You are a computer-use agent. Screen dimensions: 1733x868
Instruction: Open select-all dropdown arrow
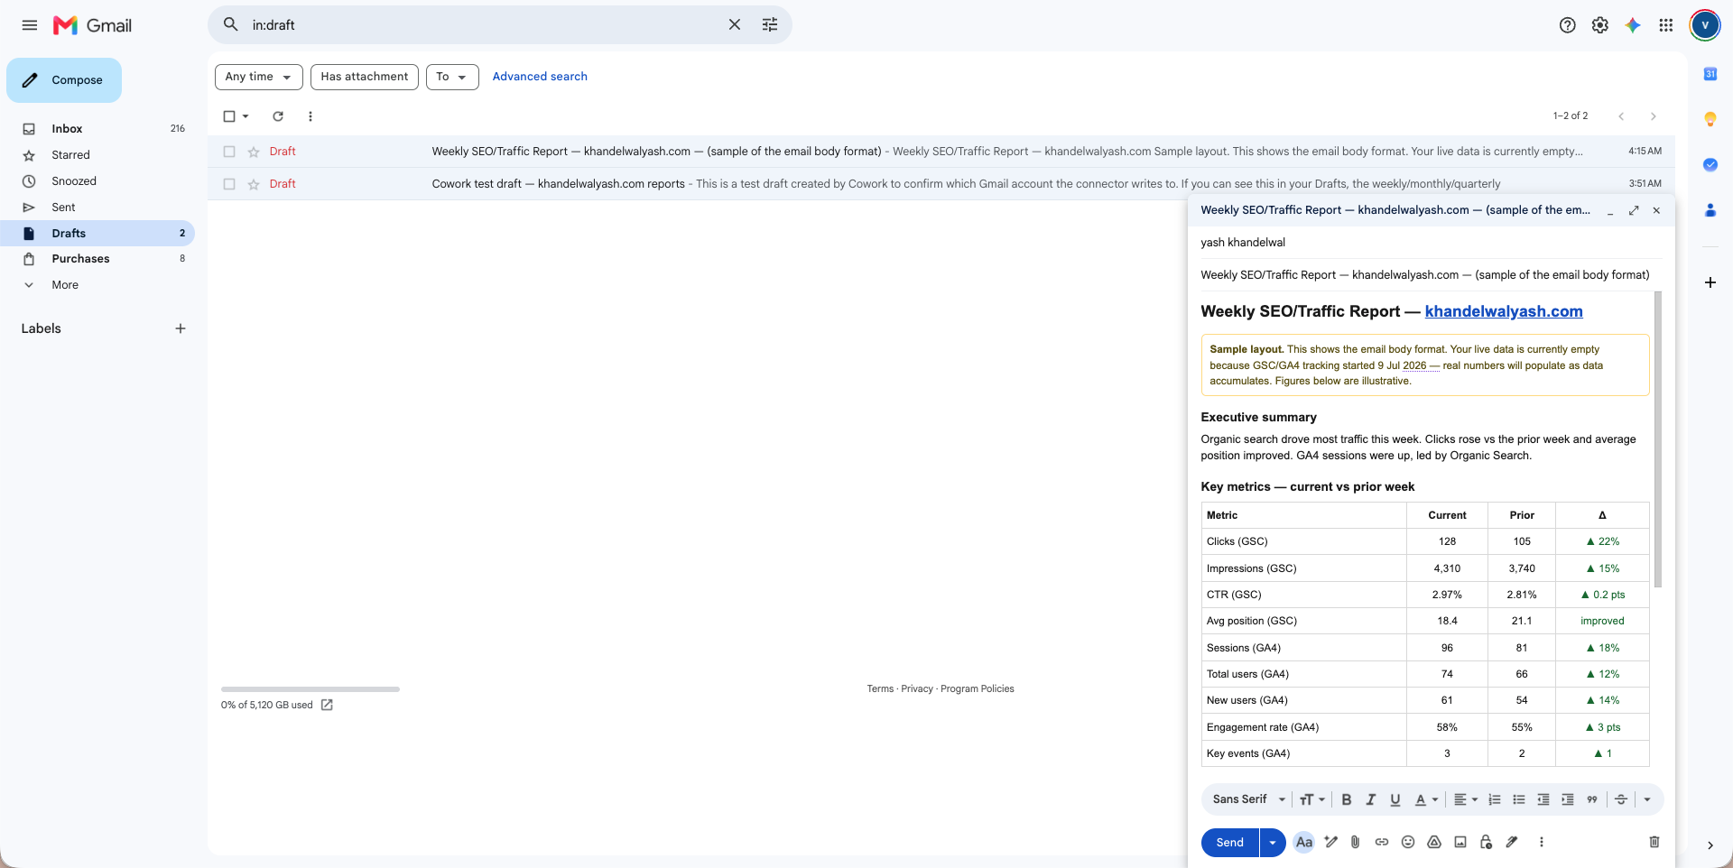click(x=246, y=116)
